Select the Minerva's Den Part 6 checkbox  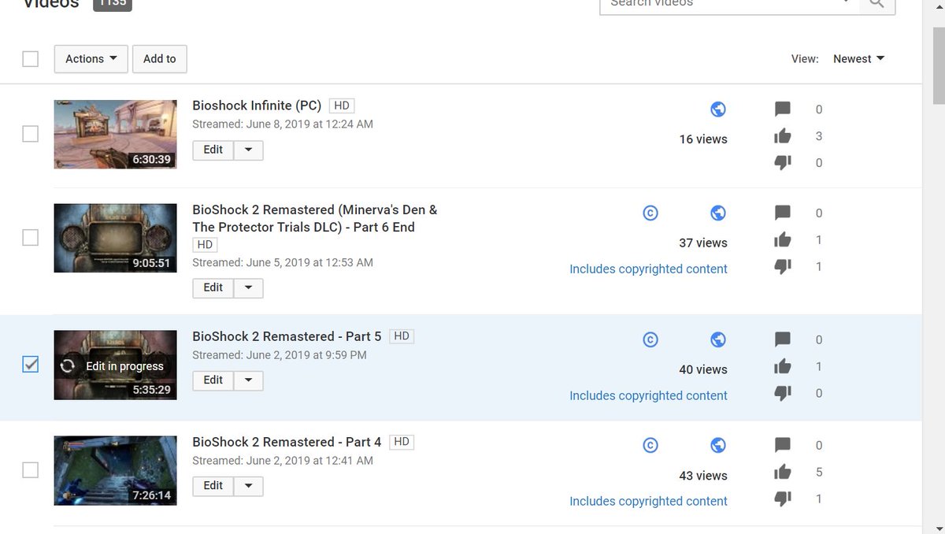[30, 237]
